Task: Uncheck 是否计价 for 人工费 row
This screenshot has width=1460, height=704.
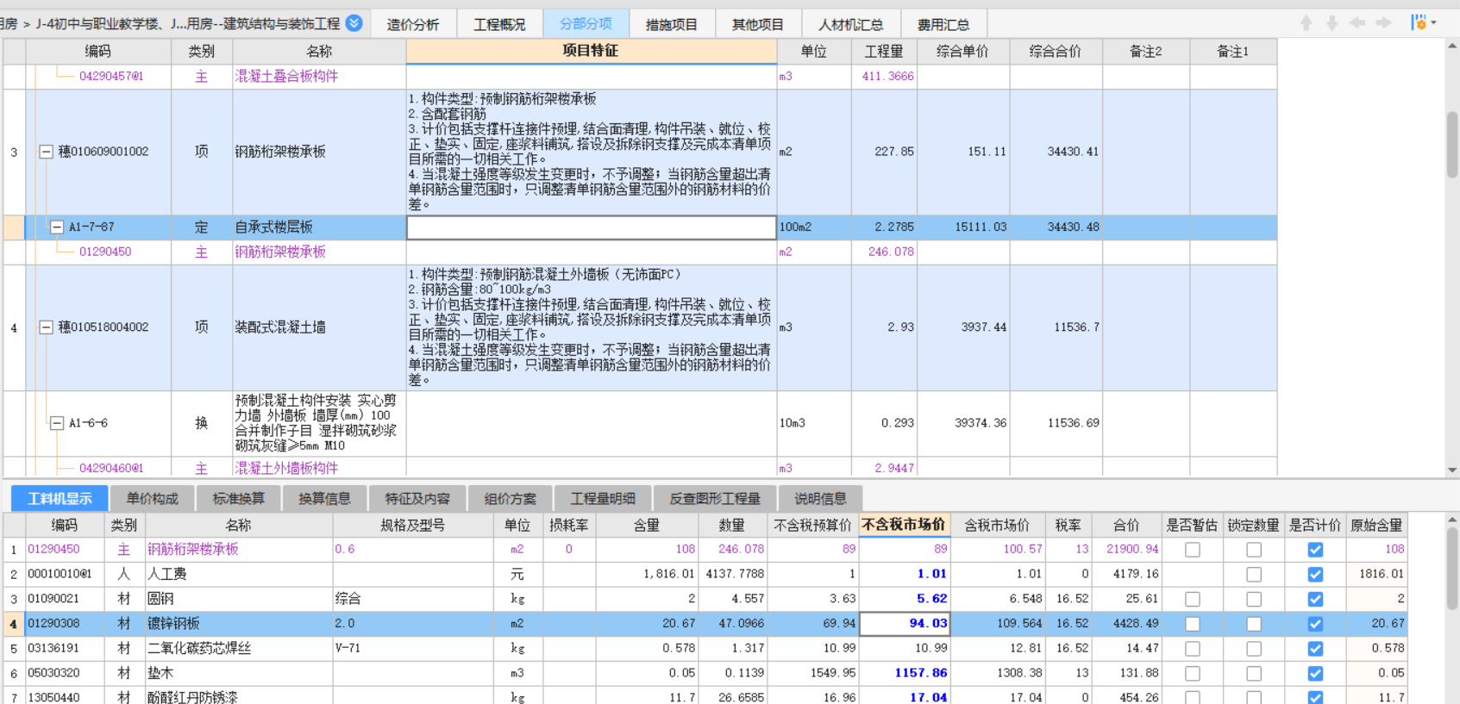Action: (x=1315, y=574)
